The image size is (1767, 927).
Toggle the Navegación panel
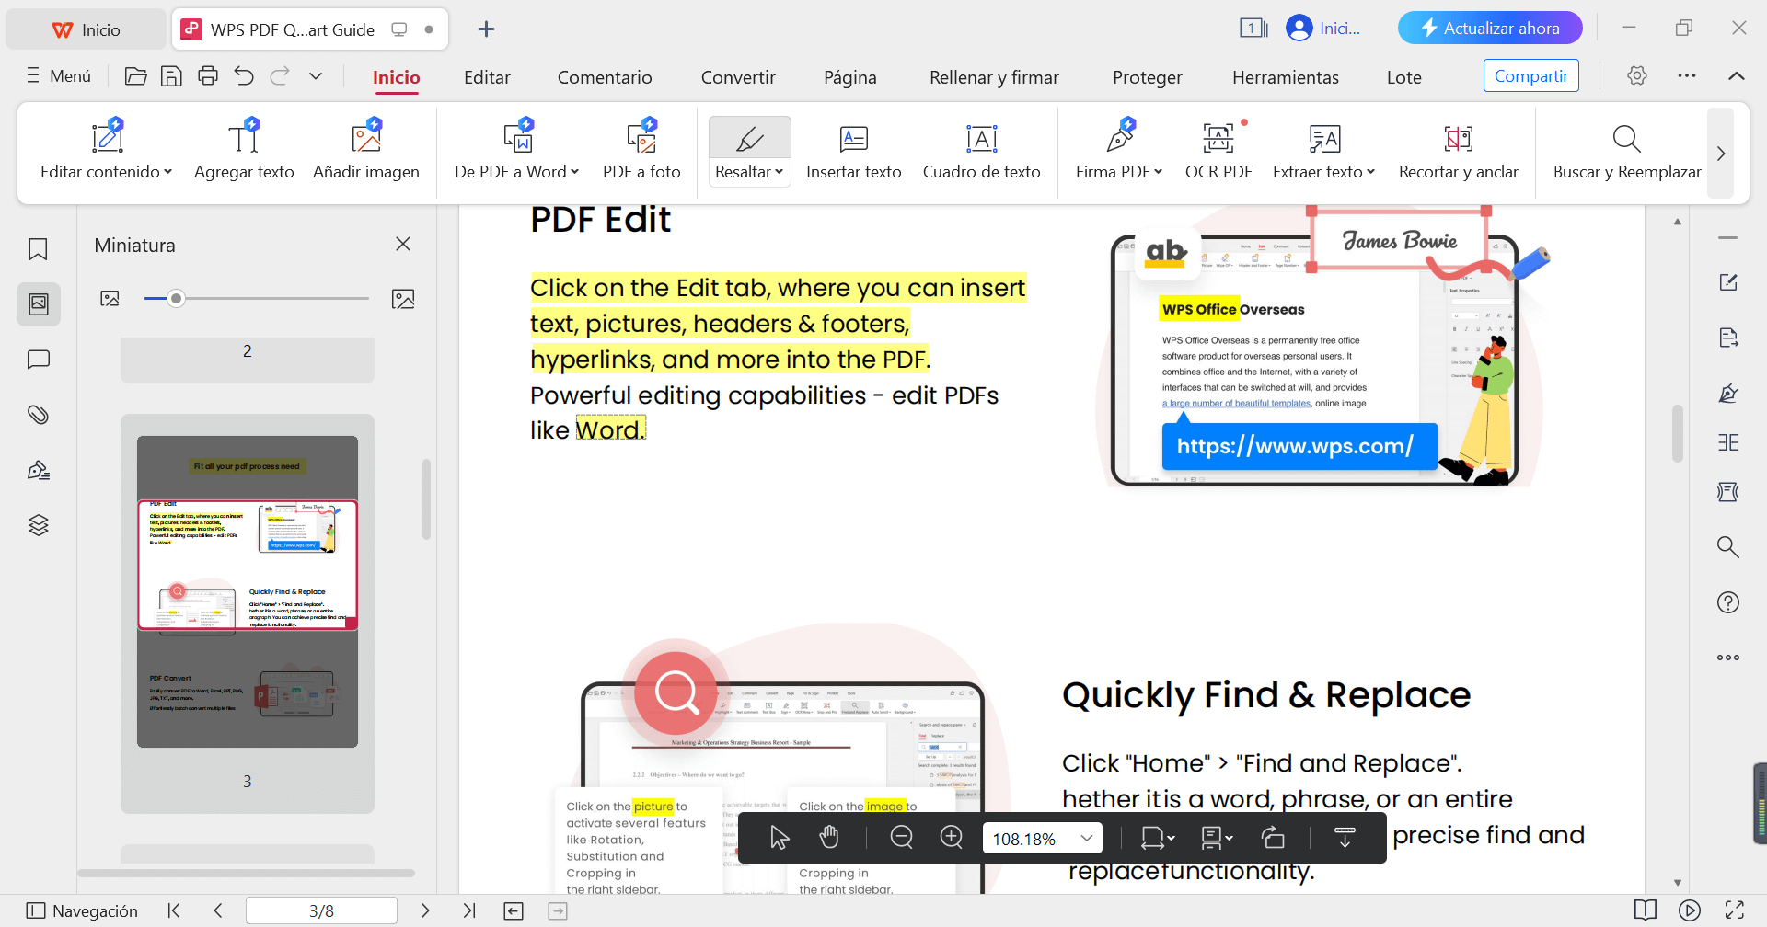coord(82,910)
